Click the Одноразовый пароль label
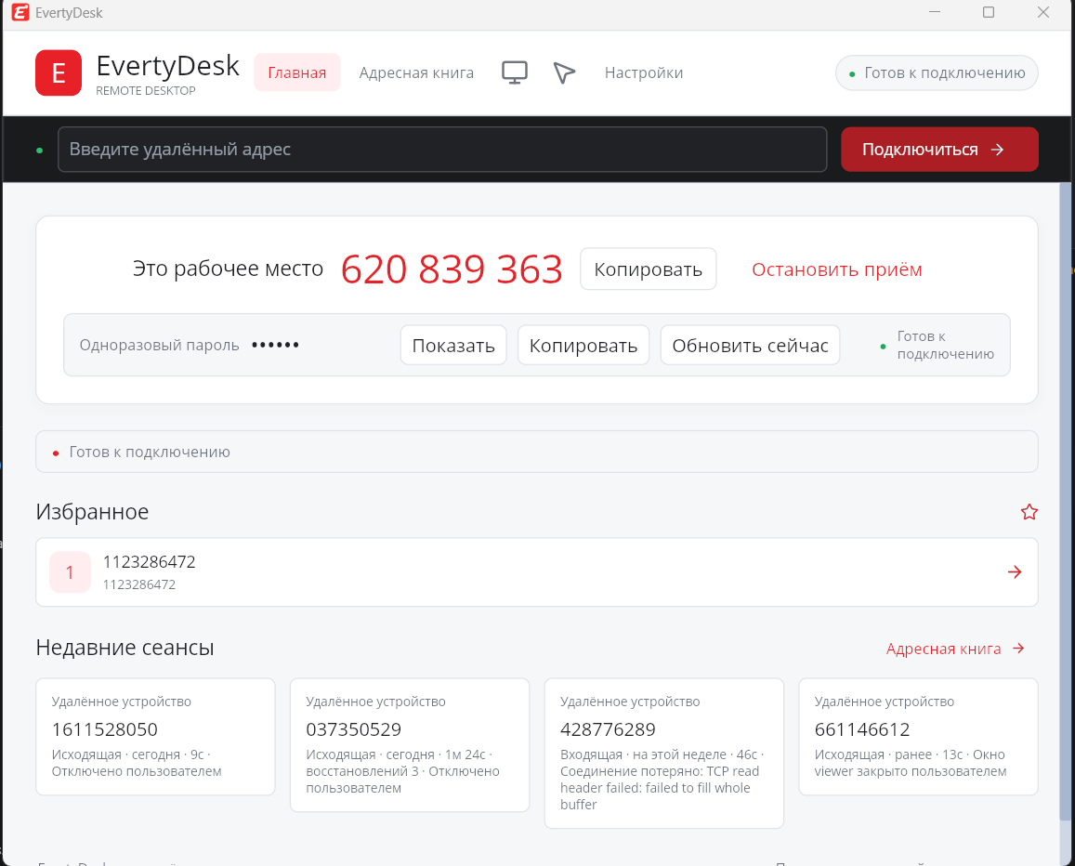This screenshot has width=1075, height=866. click(x=159, y=345)
